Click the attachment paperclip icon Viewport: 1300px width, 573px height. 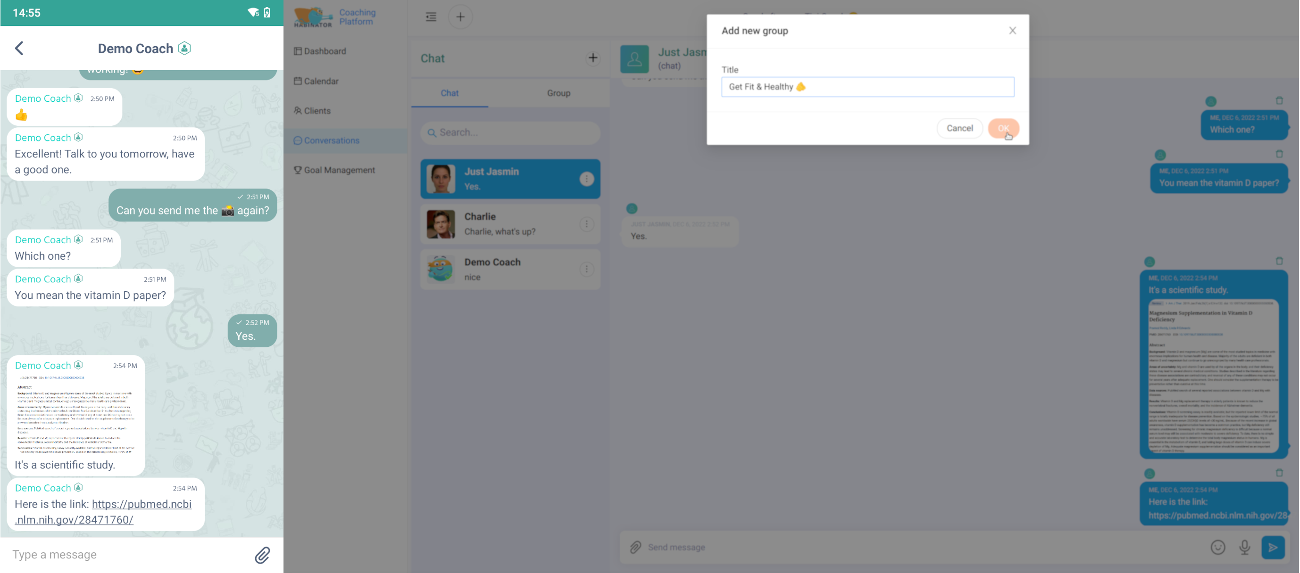pyautogui.click(x=263, y=554)
